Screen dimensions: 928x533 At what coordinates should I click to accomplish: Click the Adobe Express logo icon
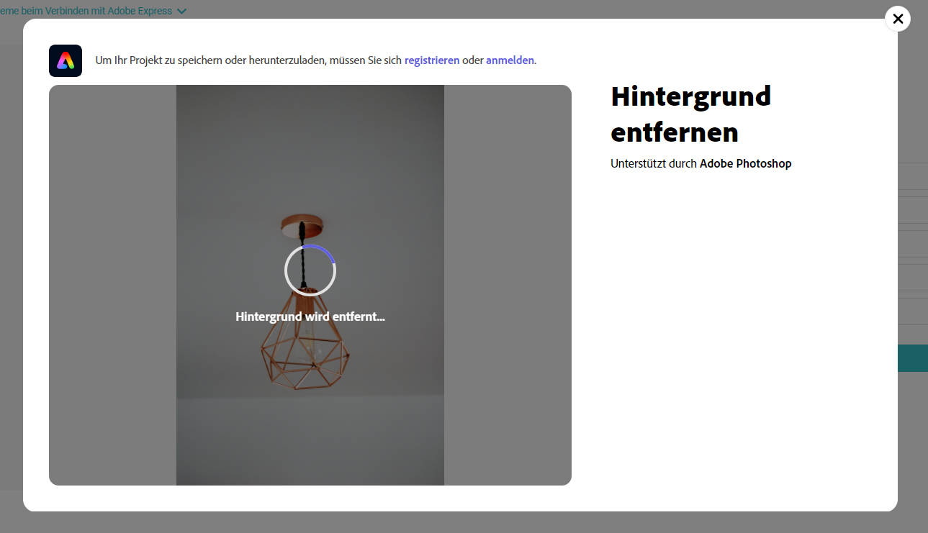(66, 60)
